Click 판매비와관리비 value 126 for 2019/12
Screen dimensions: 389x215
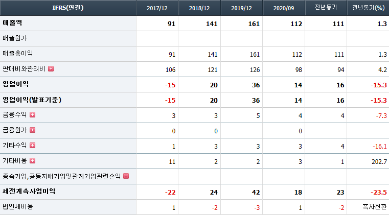point(255,70)
